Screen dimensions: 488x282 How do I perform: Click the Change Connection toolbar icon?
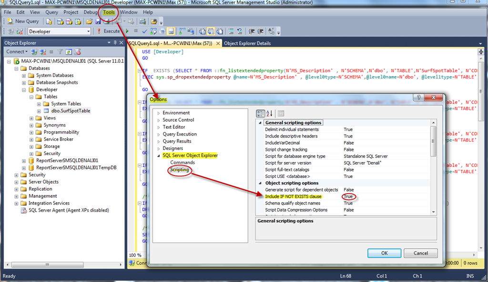point(20,31)
